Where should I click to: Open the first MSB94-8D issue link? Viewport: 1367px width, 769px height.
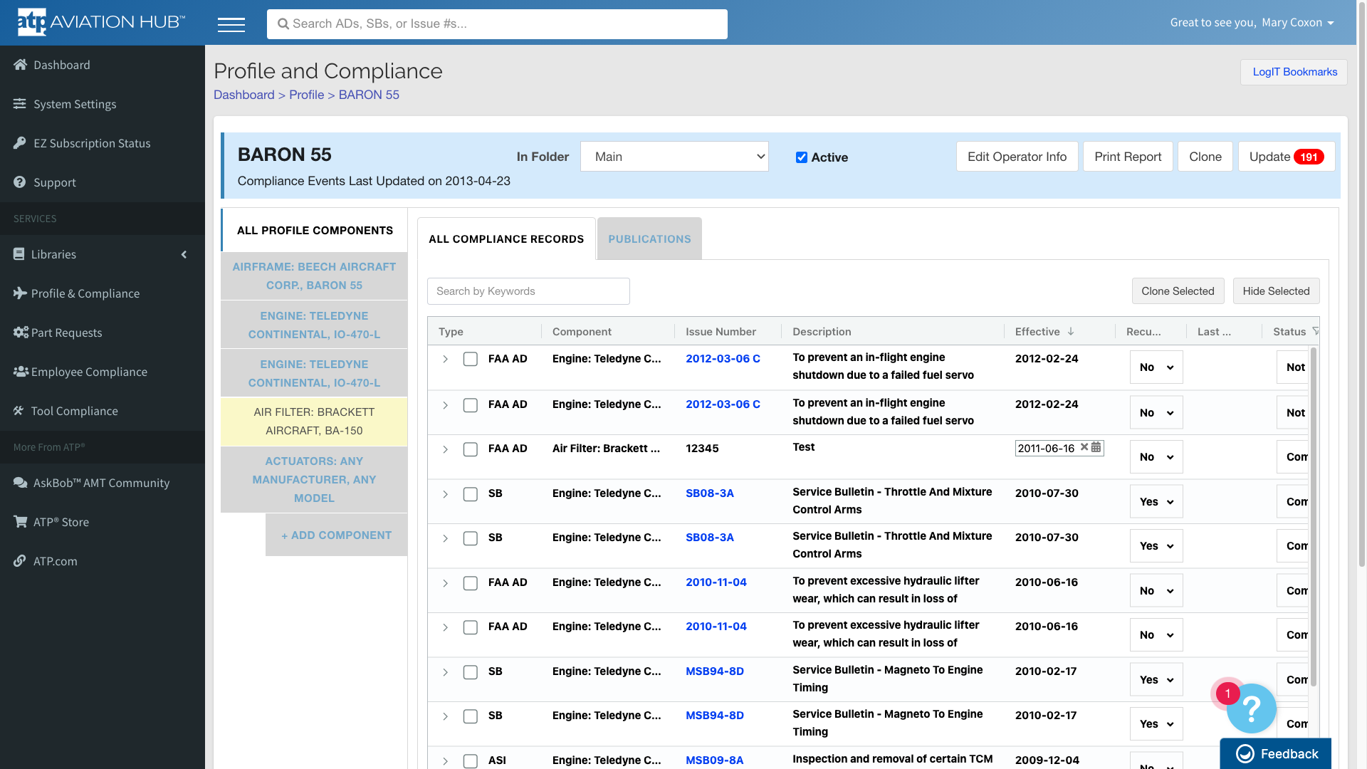[714, 671]
